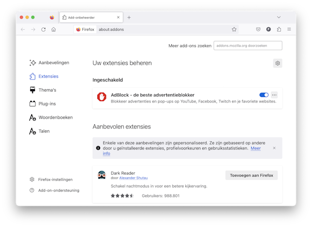Focus the addons.mozilla.org search field

point(248,46)
